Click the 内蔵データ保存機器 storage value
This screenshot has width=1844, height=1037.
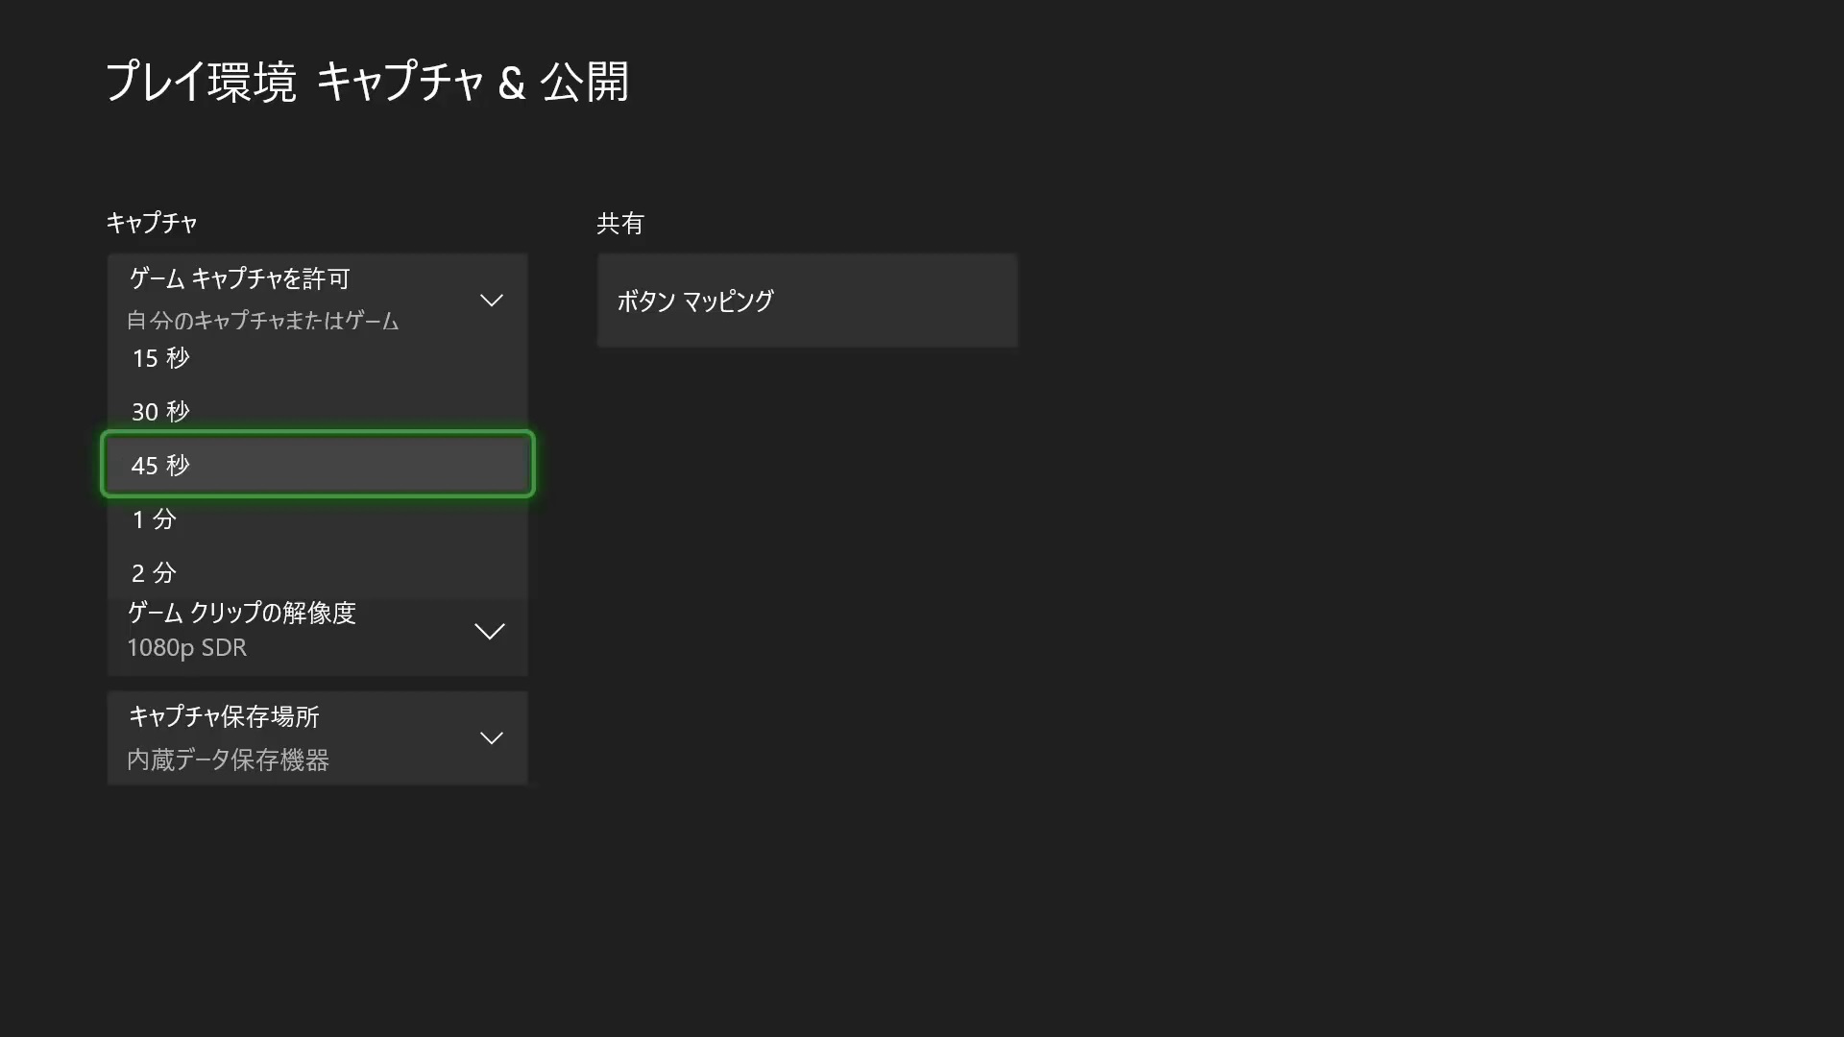coord(228,760)
